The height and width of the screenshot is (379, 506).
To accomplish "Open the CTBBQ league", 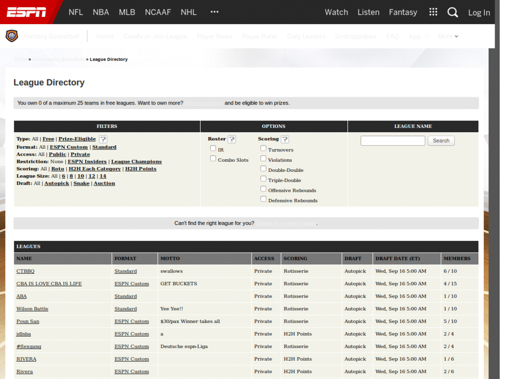I will [x=25, y=271].
